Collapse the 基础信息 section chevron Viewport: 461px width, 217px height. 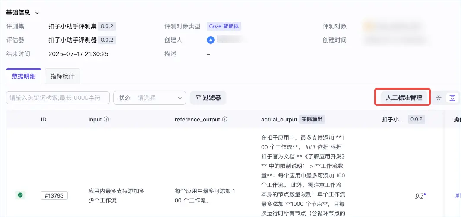(x=37, y=12)
